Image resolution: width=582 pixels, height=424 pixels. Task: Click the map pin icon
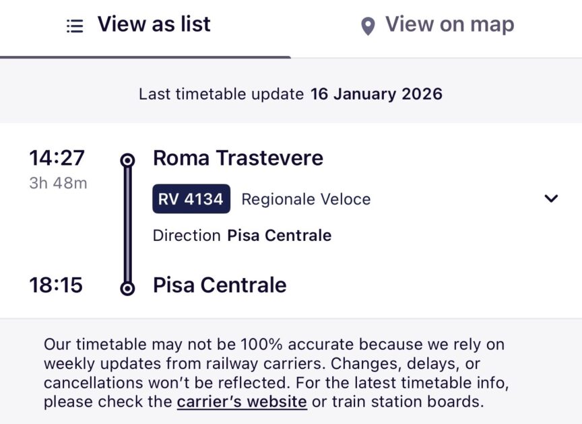coord(367,26)
